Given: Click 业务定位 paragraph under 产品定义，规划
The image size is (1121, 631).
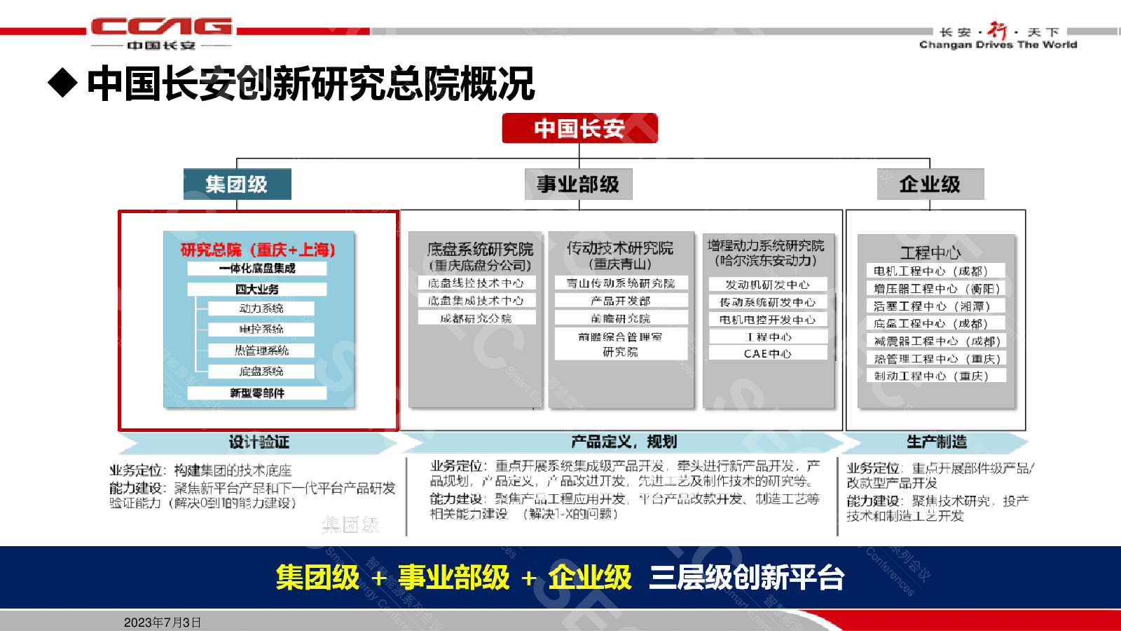Looking at the screenshot, I should [x=625, y=473].
